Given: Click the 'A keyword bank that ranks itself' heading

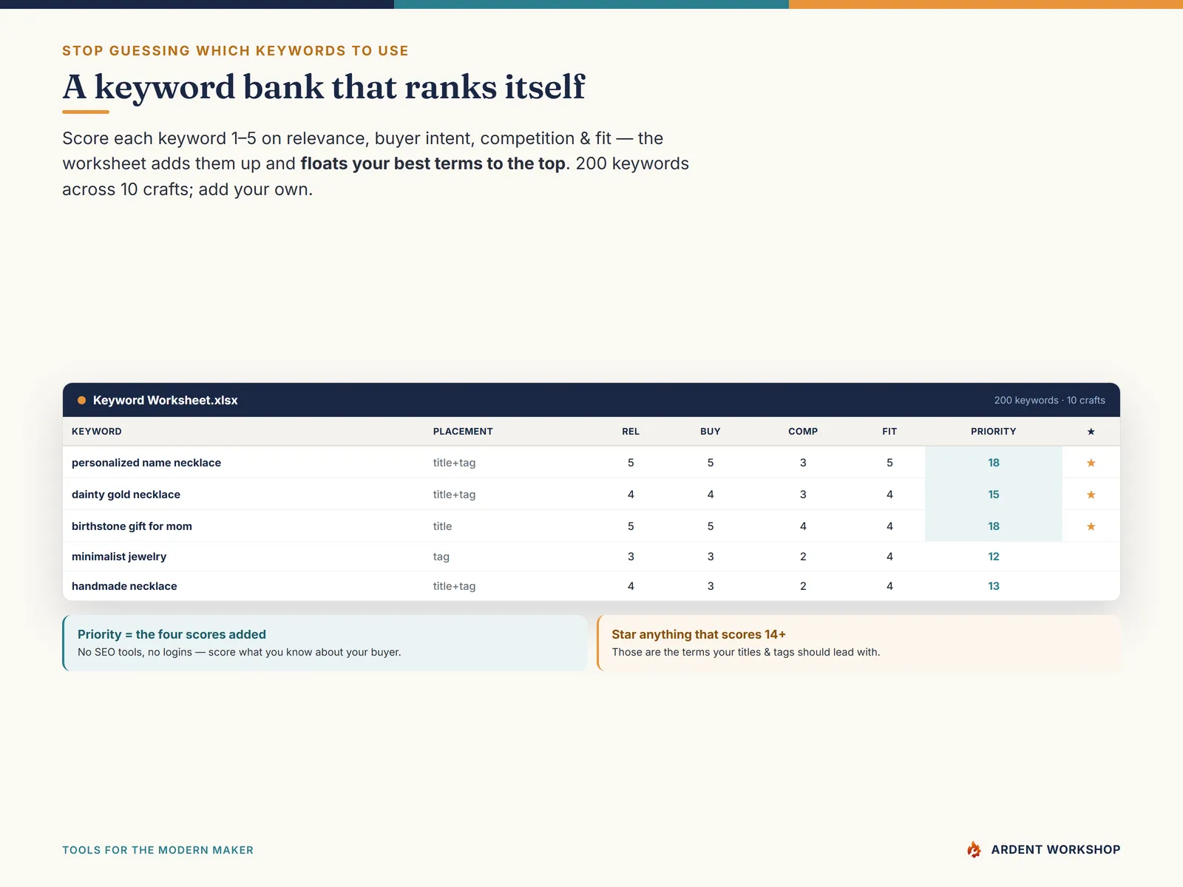Looking at the screenshot, I should pos(324,87).
